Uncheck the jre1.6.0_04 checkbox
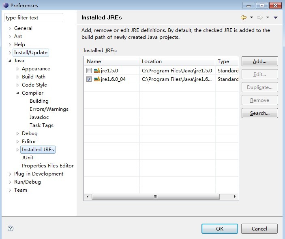Screen dimensions: 285x239 pos(89,79)
